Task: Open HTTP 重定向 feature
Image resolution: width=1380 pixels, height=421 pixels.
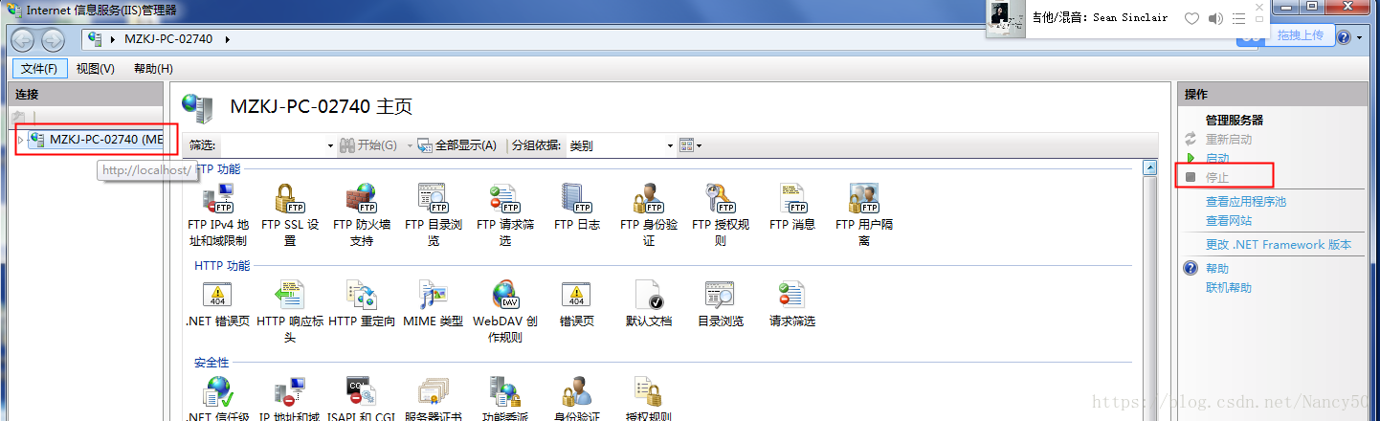Action: (362, 303)
